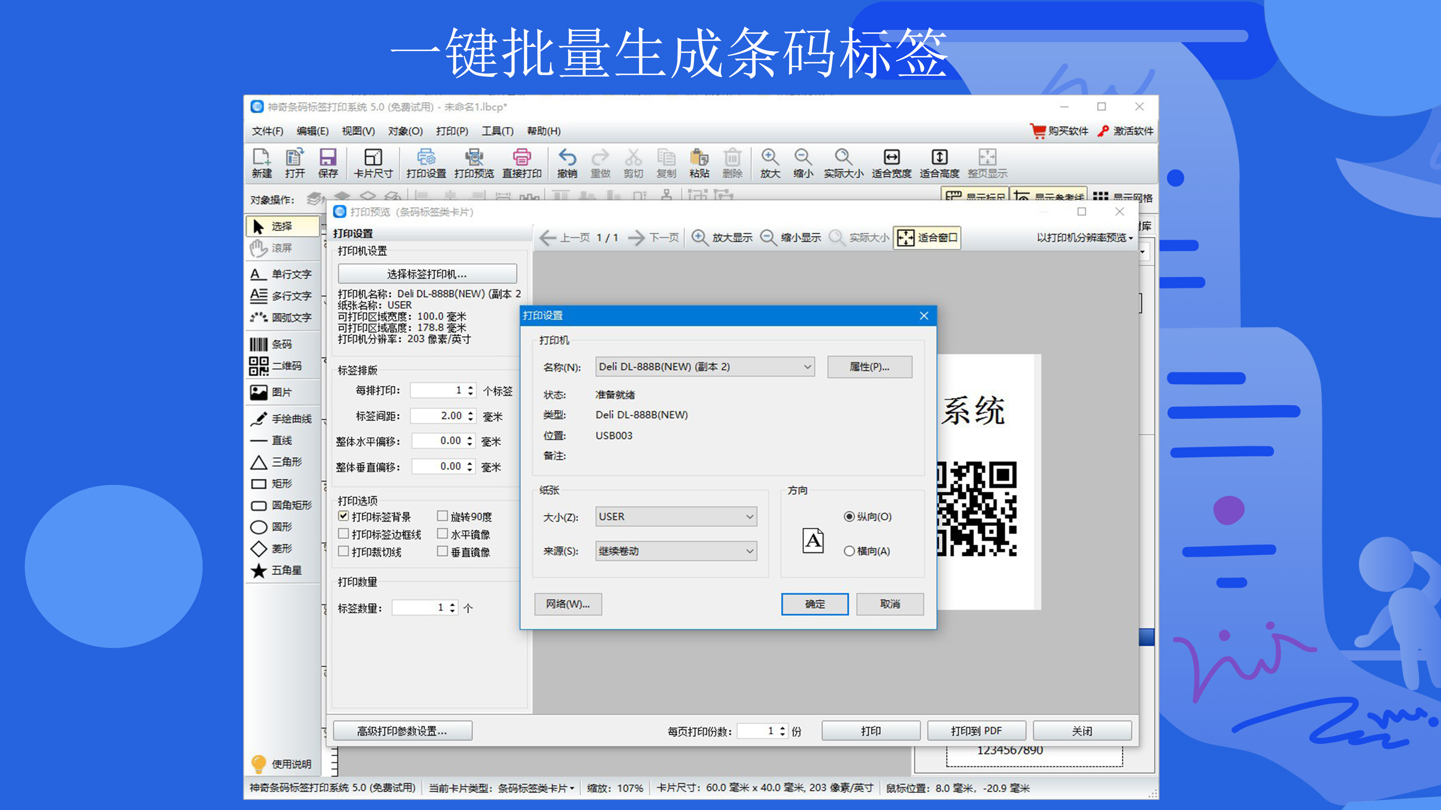Expand the 来源 (Source) dropdown

(x=754, y=551)
